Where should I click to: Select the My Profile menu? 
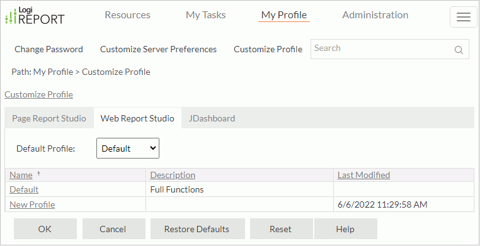pos(284,15)
